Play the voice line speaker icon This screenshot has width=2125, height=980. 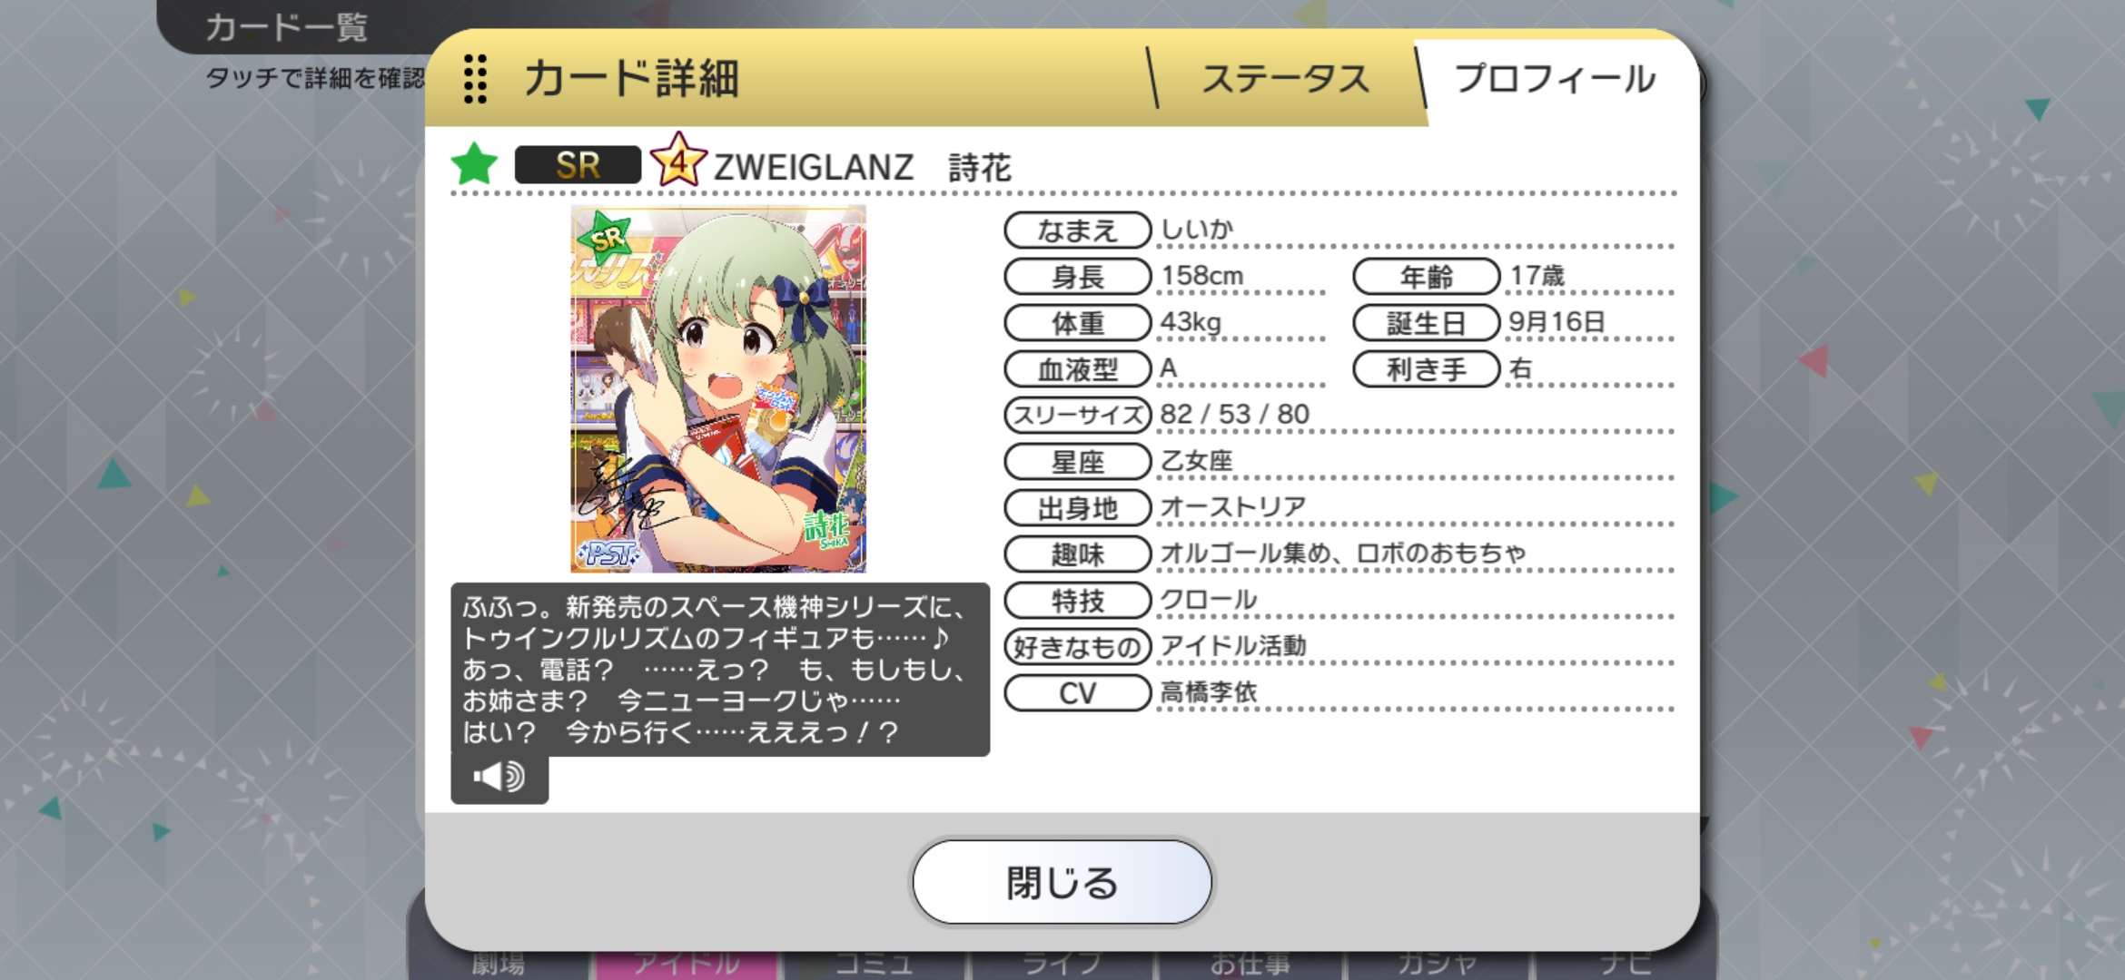[499, 778]
